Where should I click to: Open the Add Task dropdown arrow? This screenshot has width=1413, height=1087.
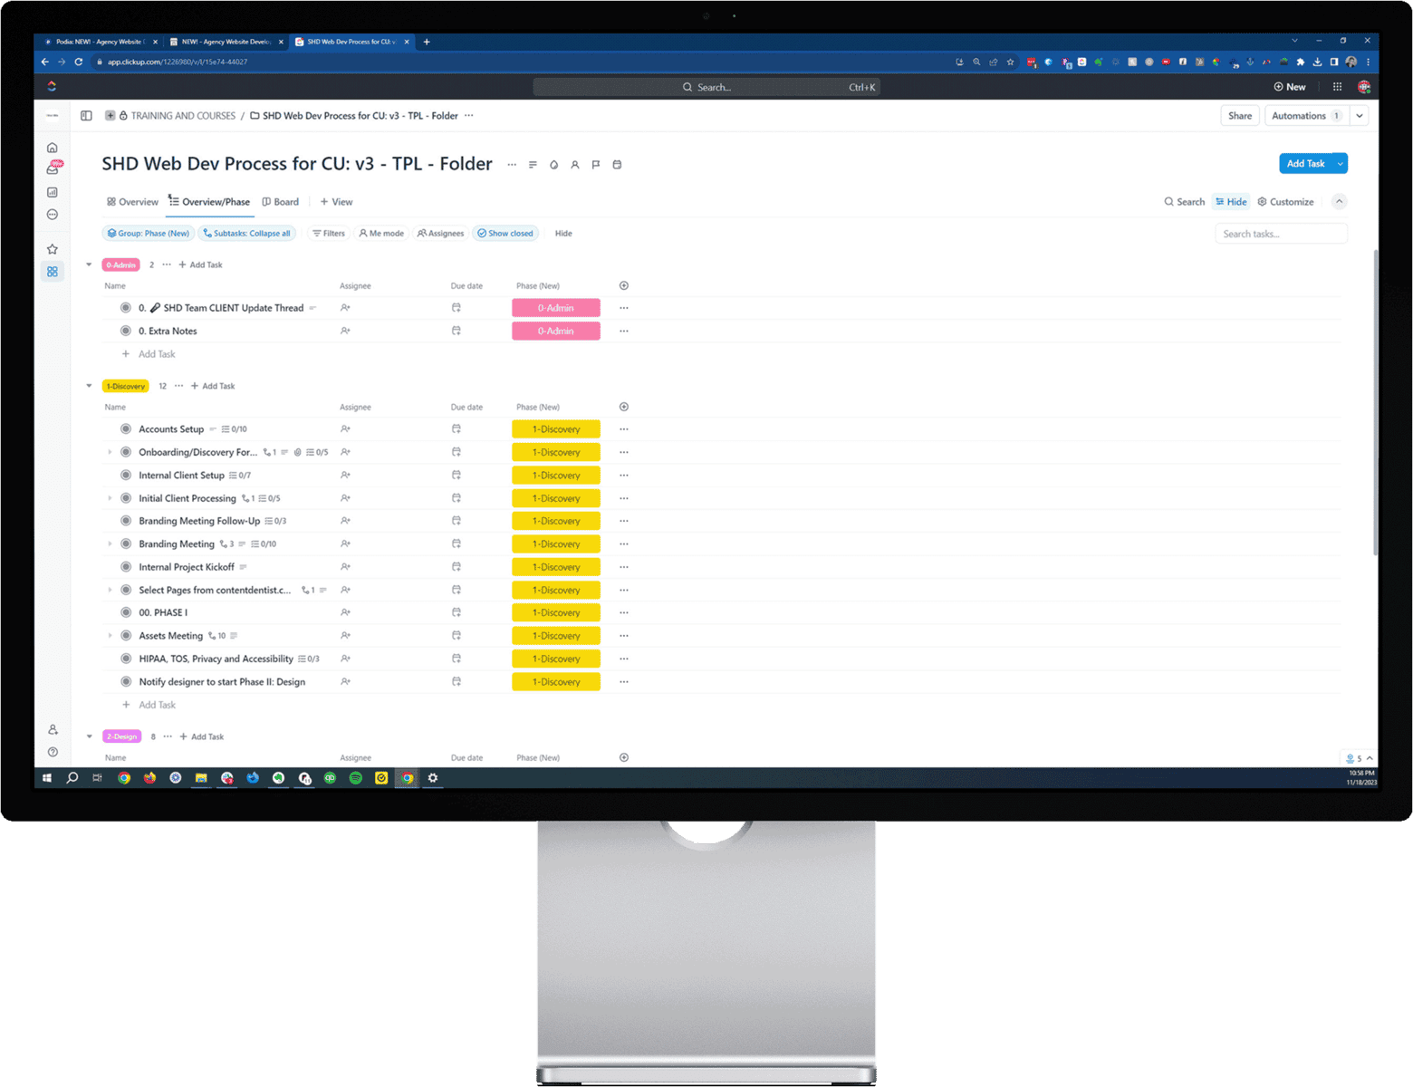tap(1340, 164)
